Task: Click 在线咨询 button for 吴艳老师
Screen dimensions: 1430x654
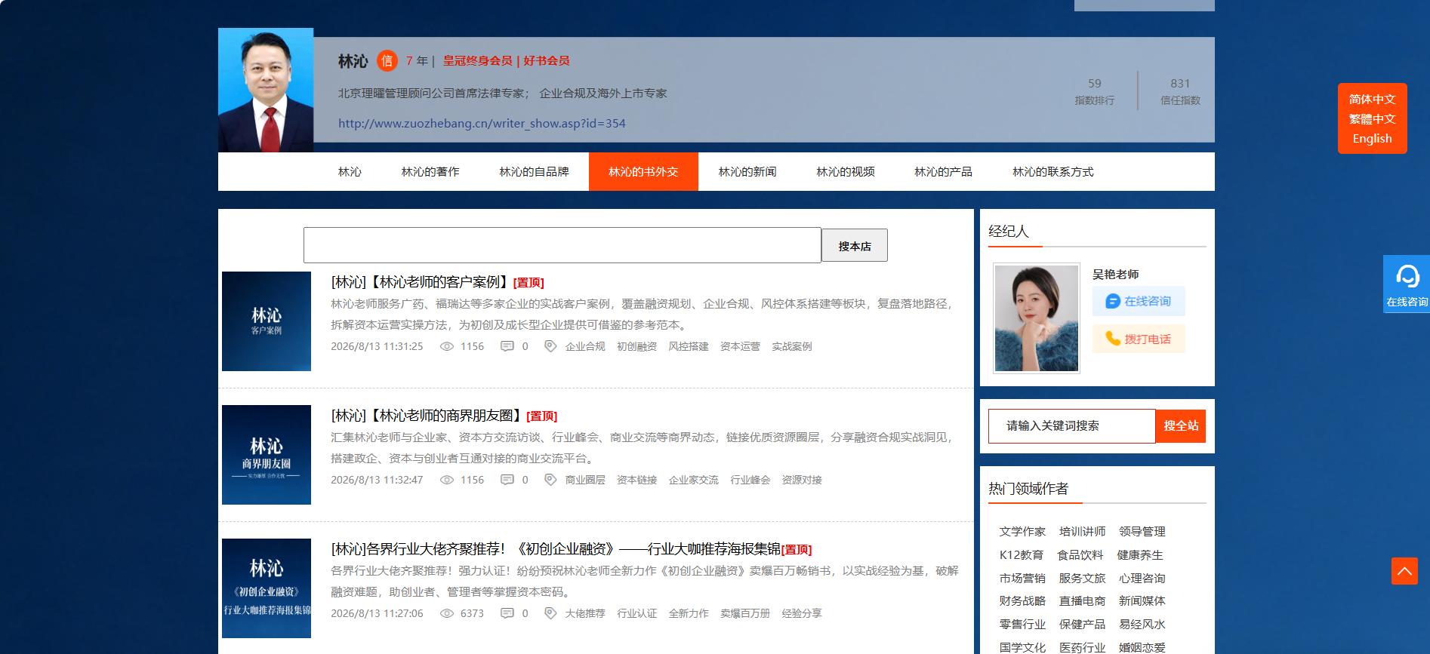Action: tap(1139, 301)
